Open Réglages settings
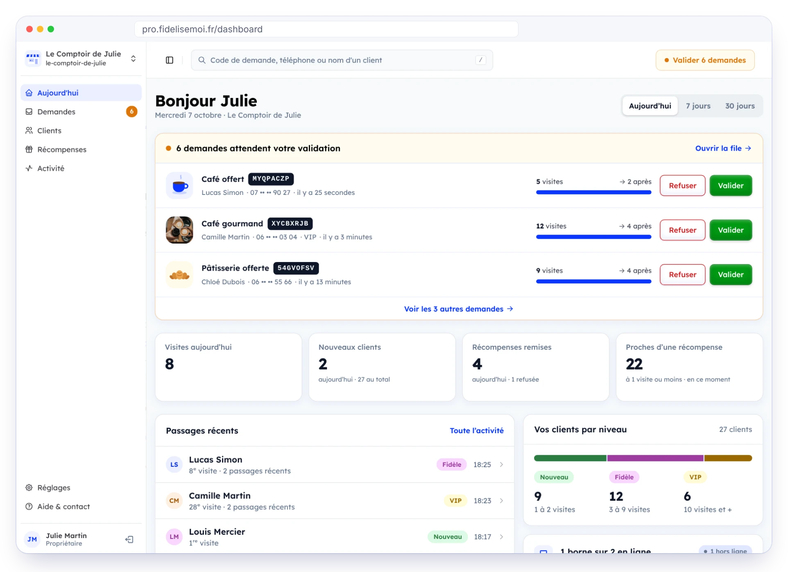This screenshot has width=788, height=572. tap(81, 488)
